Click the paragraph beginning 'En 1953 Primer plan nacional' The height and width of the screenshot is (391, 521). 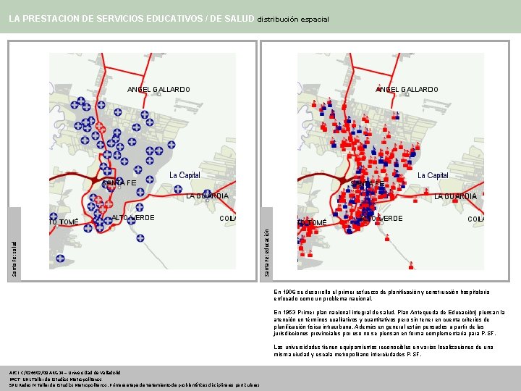pos(389,323)
